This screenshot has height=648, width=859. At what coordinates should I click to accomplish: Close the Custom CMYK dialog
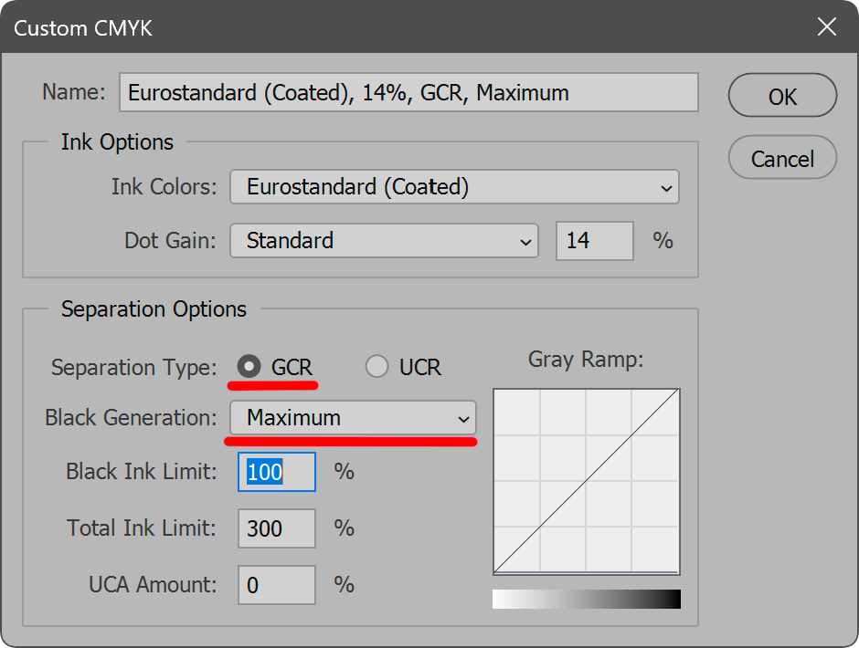click(826, 27)
